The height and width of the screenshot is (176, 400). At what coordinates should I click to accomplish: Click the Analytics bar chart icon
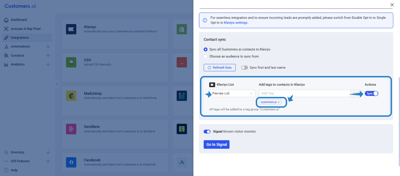[6, 64]
